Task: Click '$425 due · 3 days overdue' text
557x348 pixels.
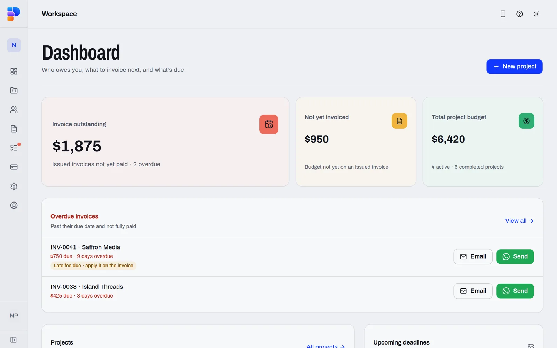Action: (x=81, y=296)
